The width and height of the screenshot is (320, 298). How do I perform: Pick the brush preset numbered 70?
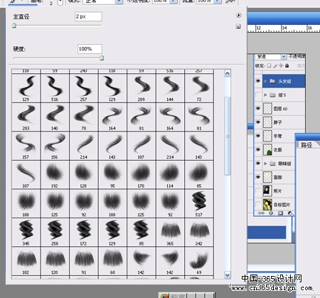(x=84, y=117)
